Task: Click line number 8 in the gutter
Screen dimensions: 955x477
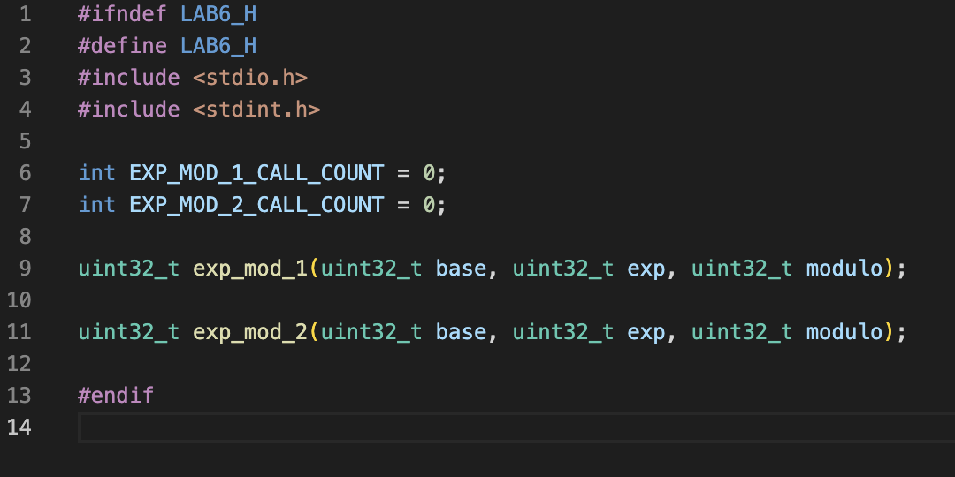Action: point(25,236)
